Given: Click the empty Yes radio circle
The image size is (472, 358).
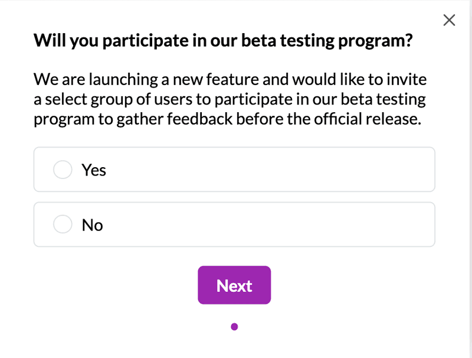Looking at the screenshot, I should click(x=63, y=170).
